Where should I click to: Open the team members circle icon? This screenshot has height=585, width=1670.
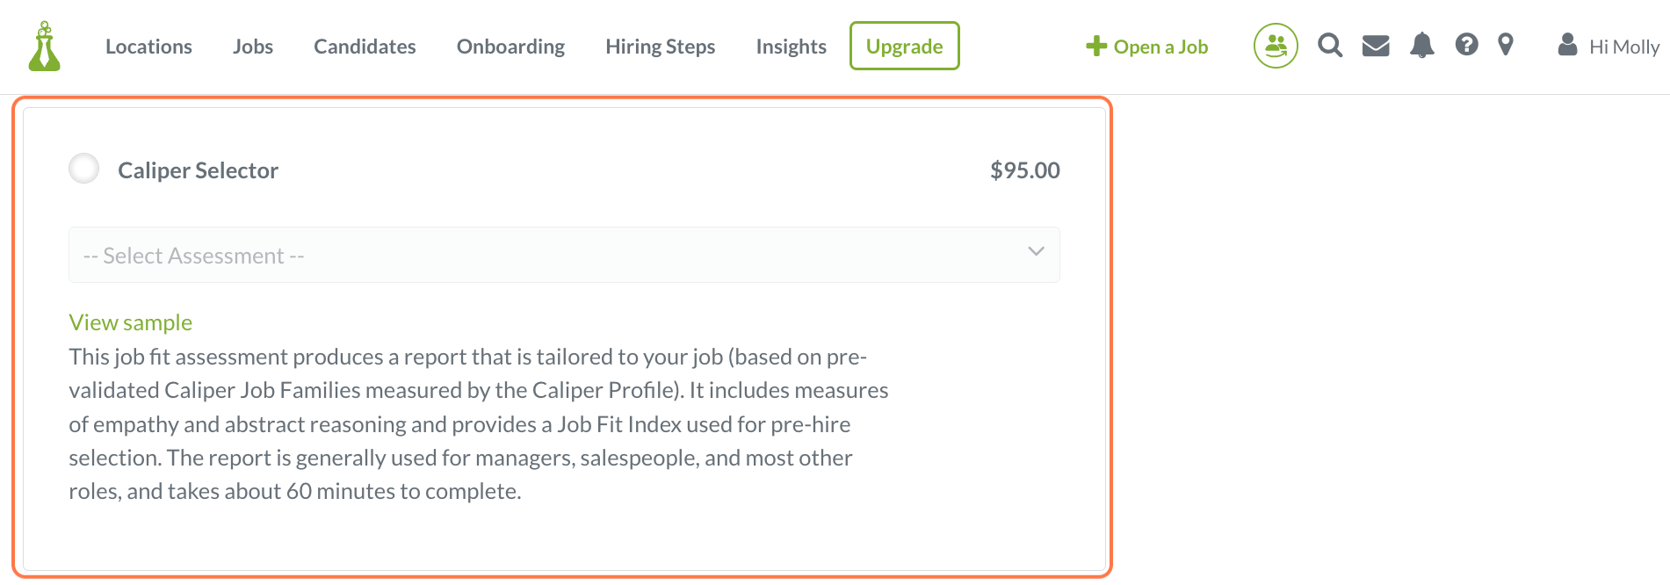1276,46
